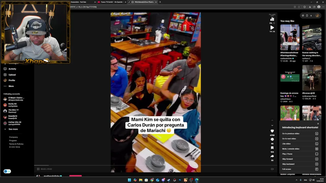The height and width of the screenshot is (183, 326).
Task: Pause the video using the pause icon
Action: [x=38, y=169]
